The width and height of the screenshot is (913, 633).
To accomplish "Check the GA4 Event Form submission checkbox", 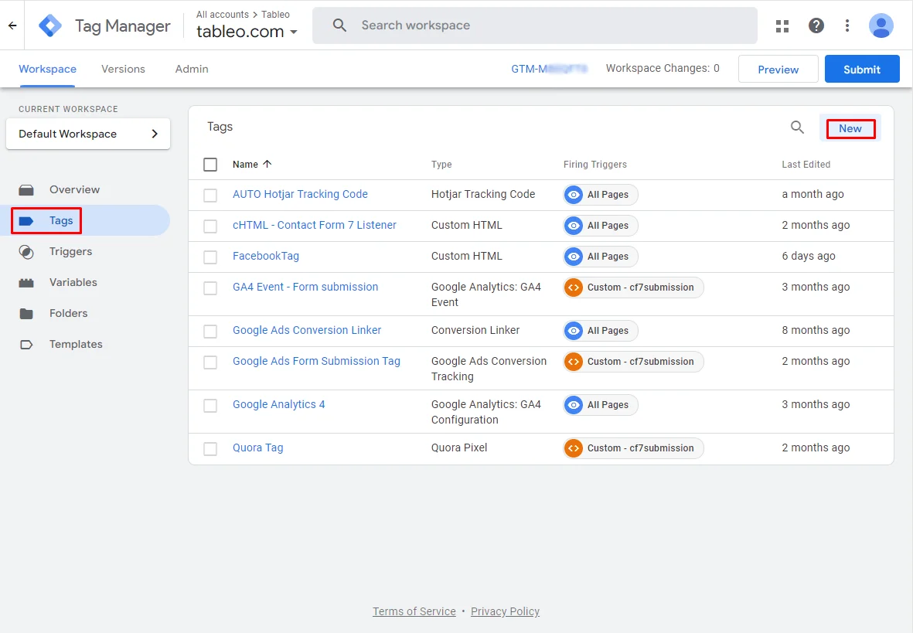I will (x=210, y=288).
